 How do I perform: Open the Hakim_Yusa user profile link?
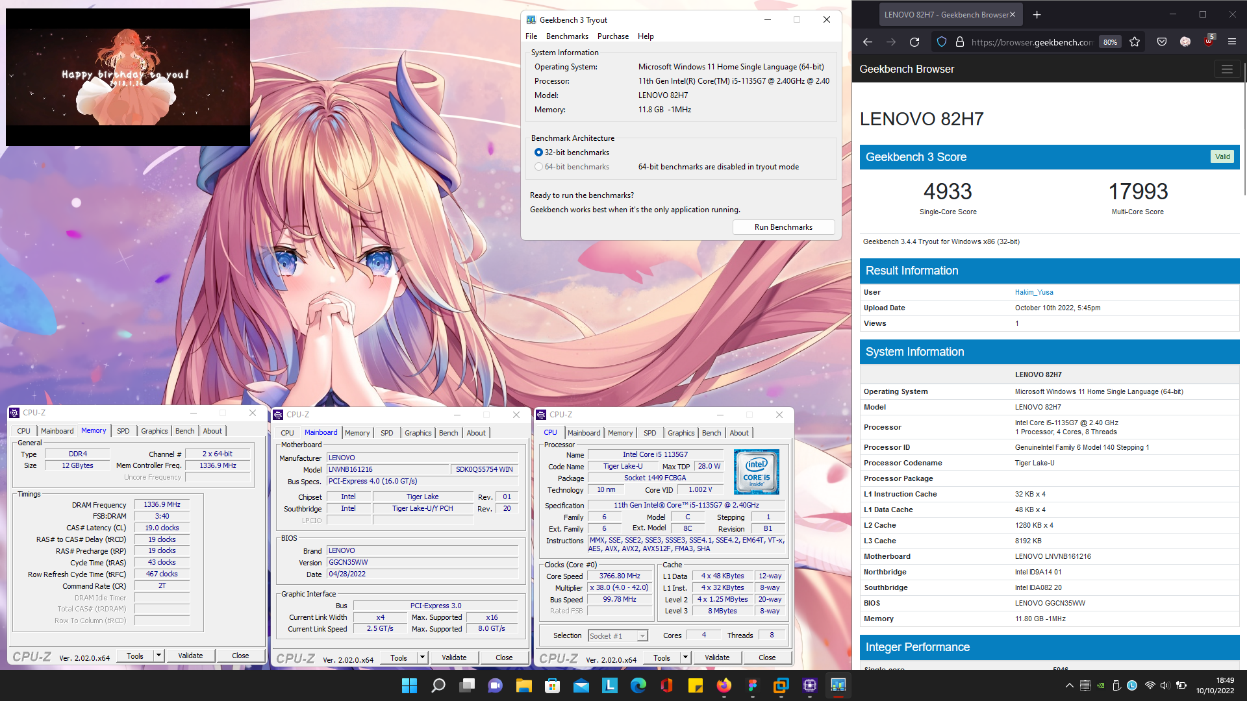tap(1034, 292)
